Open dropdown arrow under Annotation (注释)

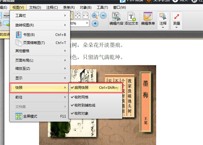click(x=163, y=27)
